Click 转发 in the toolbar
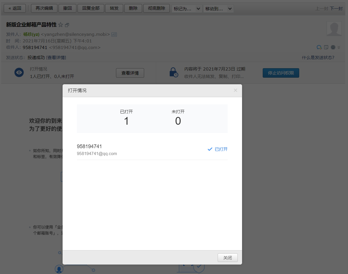Screen dimensions: 348x274 click(x=114, y=8)
